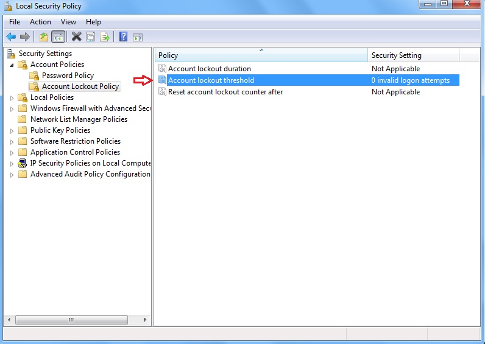This screenshot has width=485, height=344.
Task: Expand Advanced Audit Policy Configuration node
Action: pos(12,174)
